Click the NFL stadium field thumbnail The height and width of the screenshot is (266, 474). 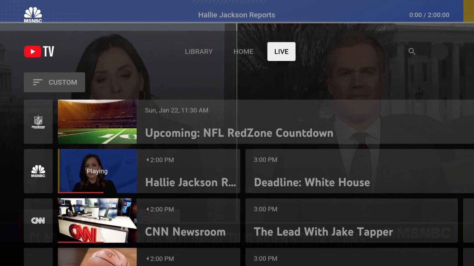click(x=97, y=122)
